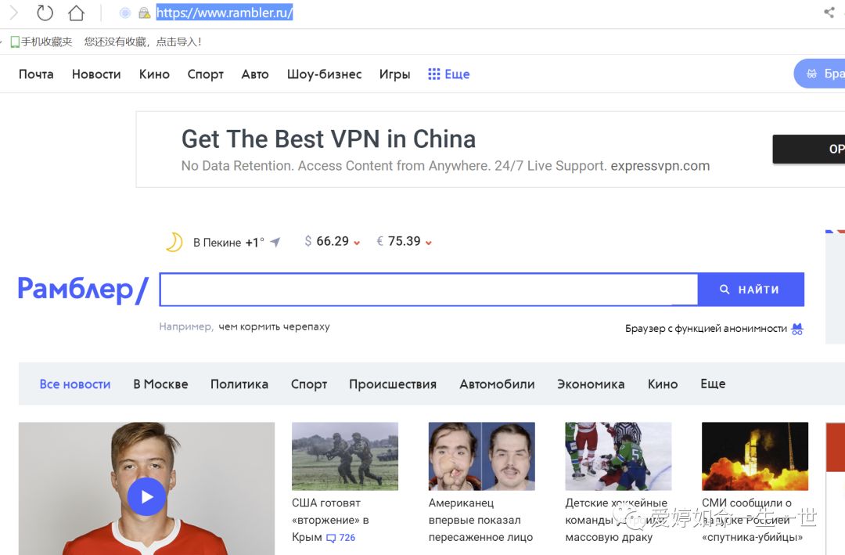Select the В Москве news tab

pyautogui.click(x=160, y=384)
